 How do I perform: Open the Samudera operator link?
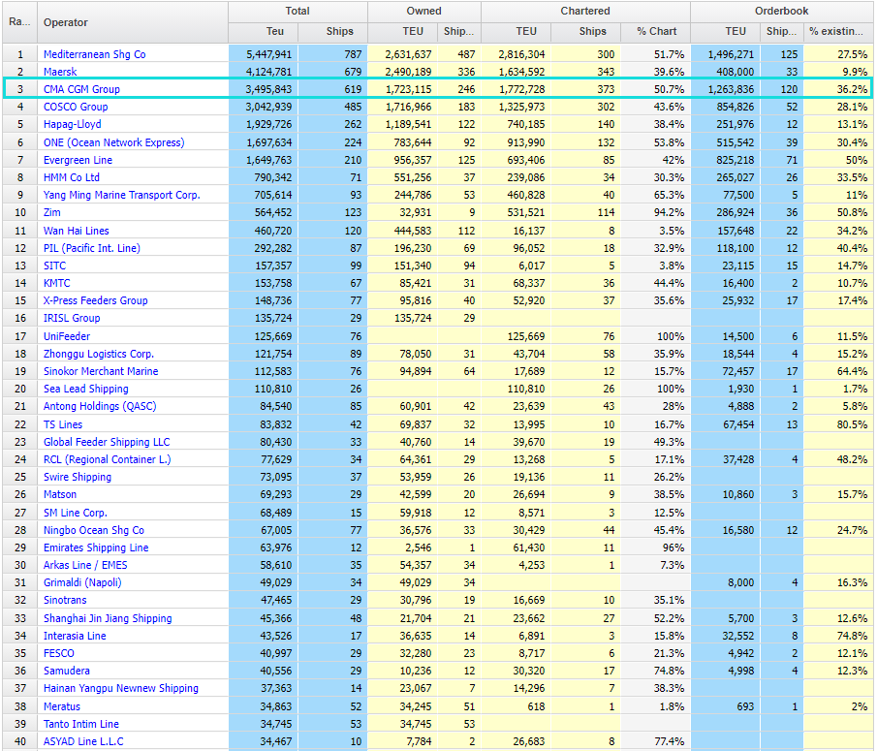(67, 671)
